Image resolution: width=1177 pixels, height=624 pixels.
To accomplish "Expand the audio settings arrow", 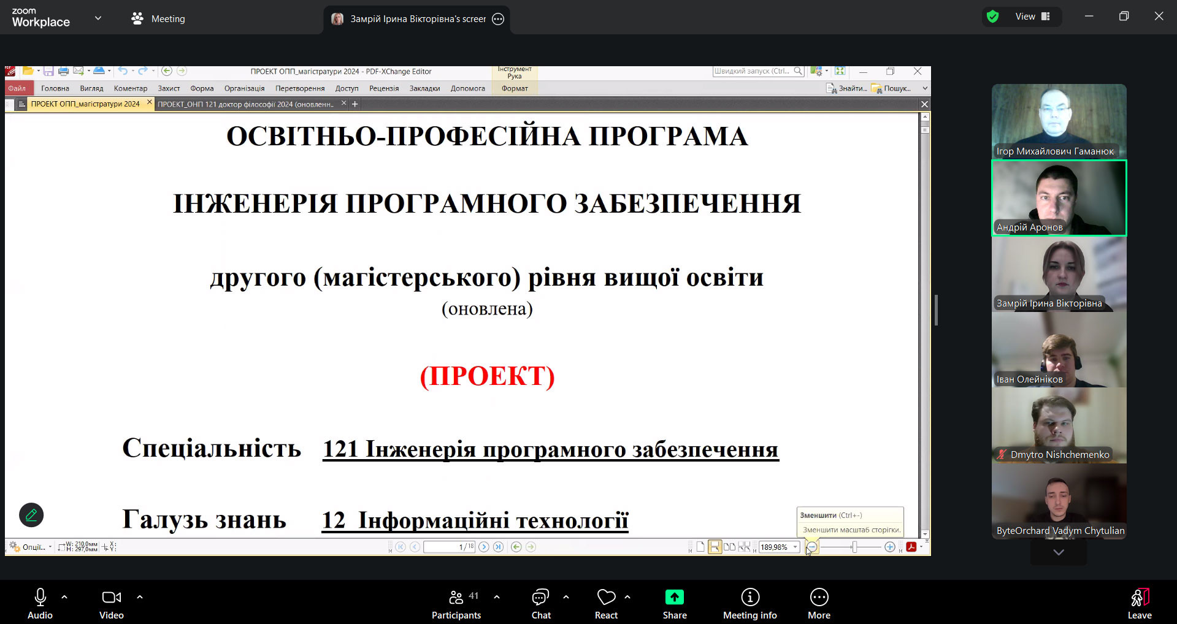I will [64, 596].
